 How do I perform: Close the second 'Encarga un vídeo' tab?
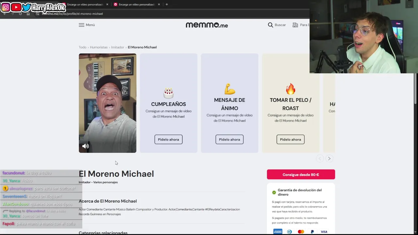coord(107,5)
